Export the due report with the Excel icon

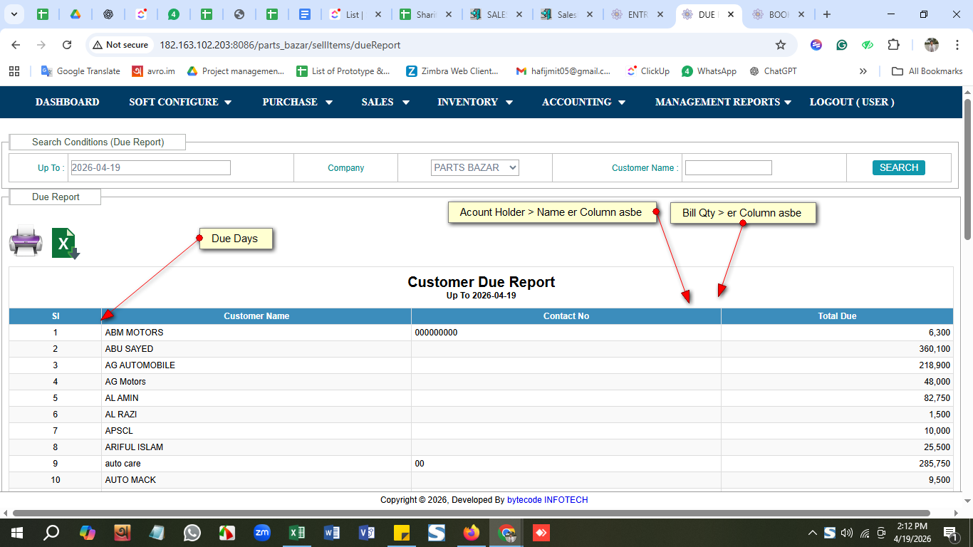pos(66,243)
